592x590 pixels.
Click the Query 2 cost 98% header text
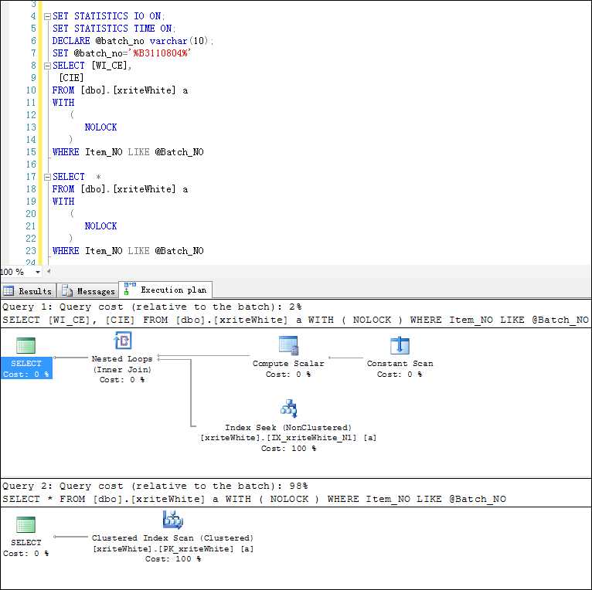pos(155,486)
